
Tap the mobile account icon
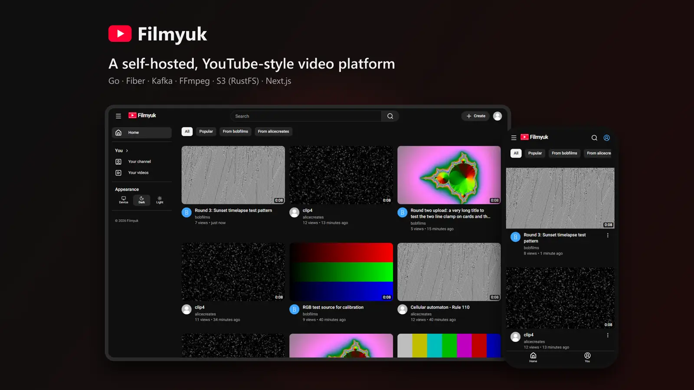(607, 138)
